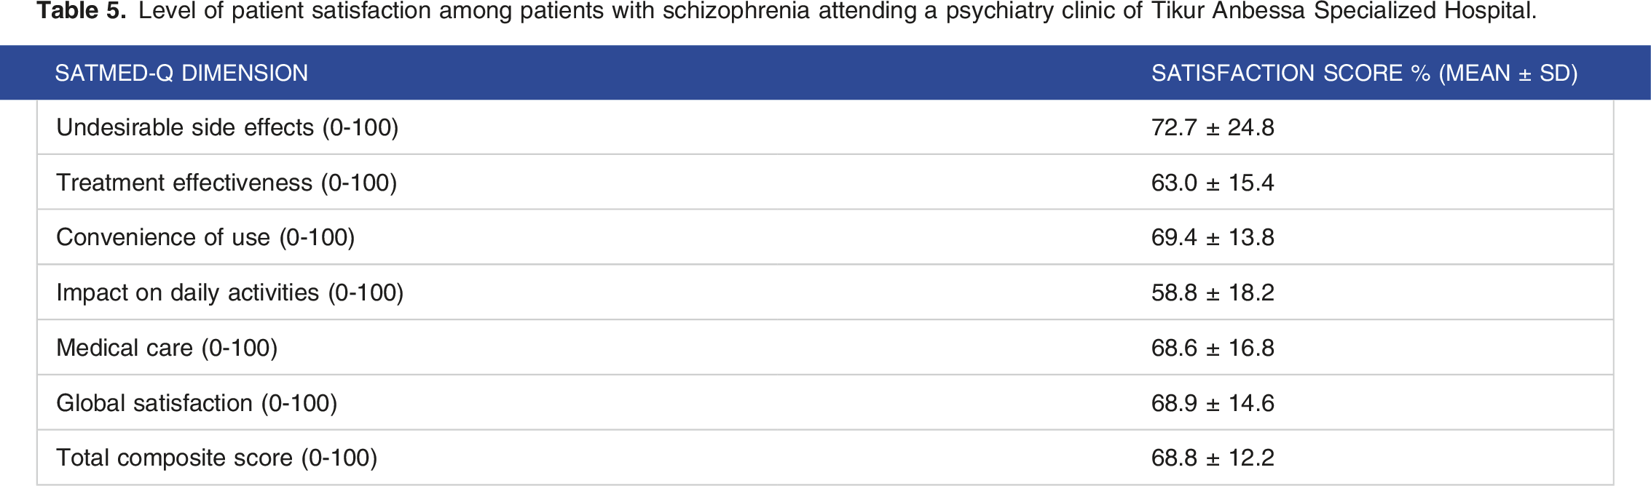Select the Convenience of use row label
1651x486 pixels.
coord(205,237)
